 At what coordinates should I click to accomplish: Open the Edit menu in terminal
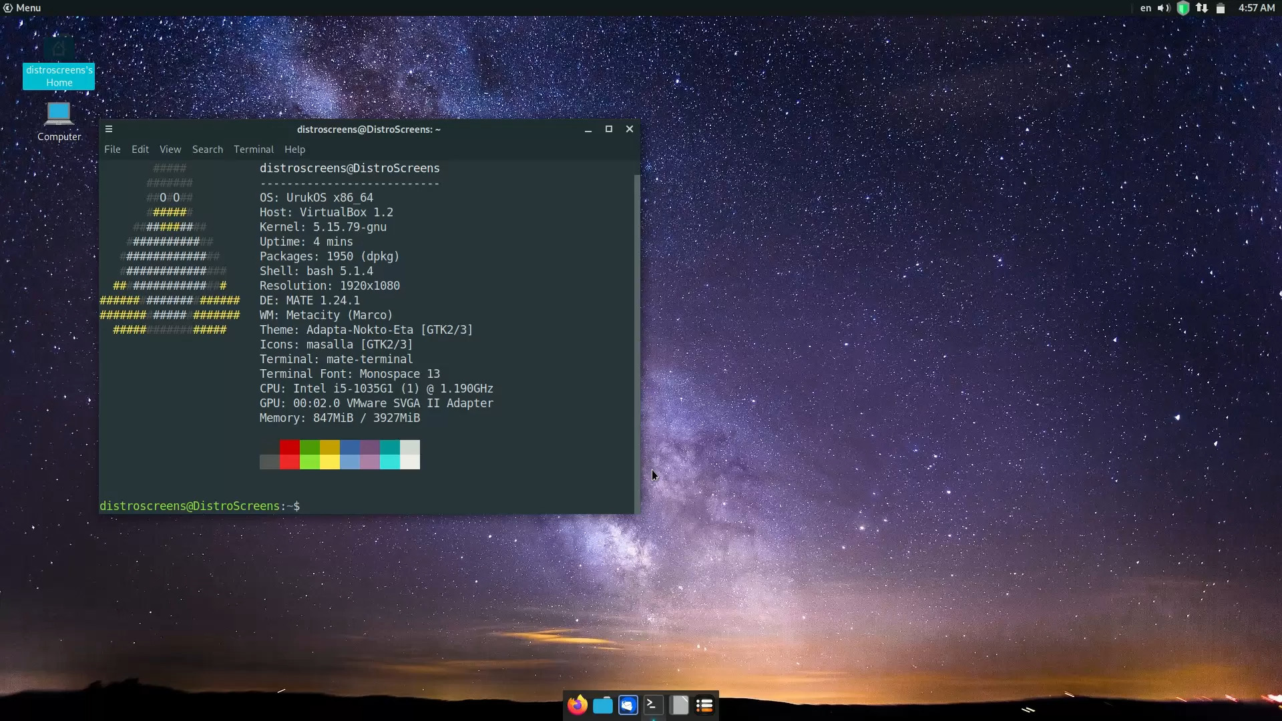coord(140,150)
